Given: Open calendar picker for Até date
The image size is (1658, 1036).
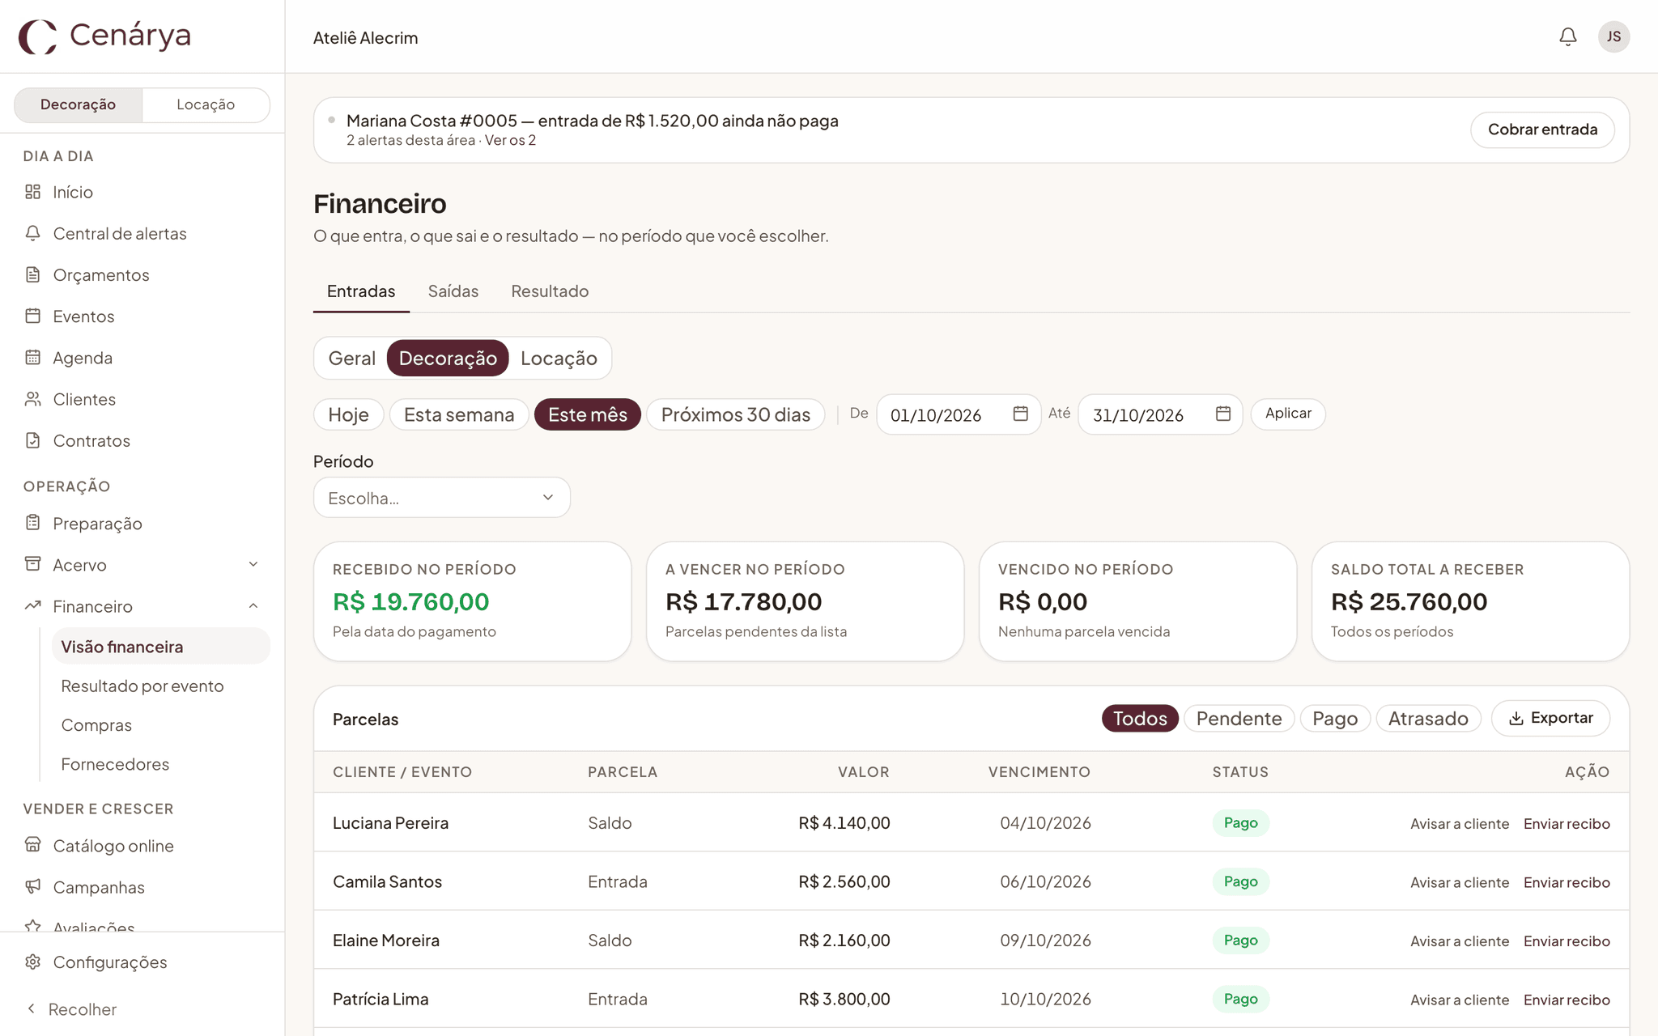Looking at the screenshot, I should 1222,414.
